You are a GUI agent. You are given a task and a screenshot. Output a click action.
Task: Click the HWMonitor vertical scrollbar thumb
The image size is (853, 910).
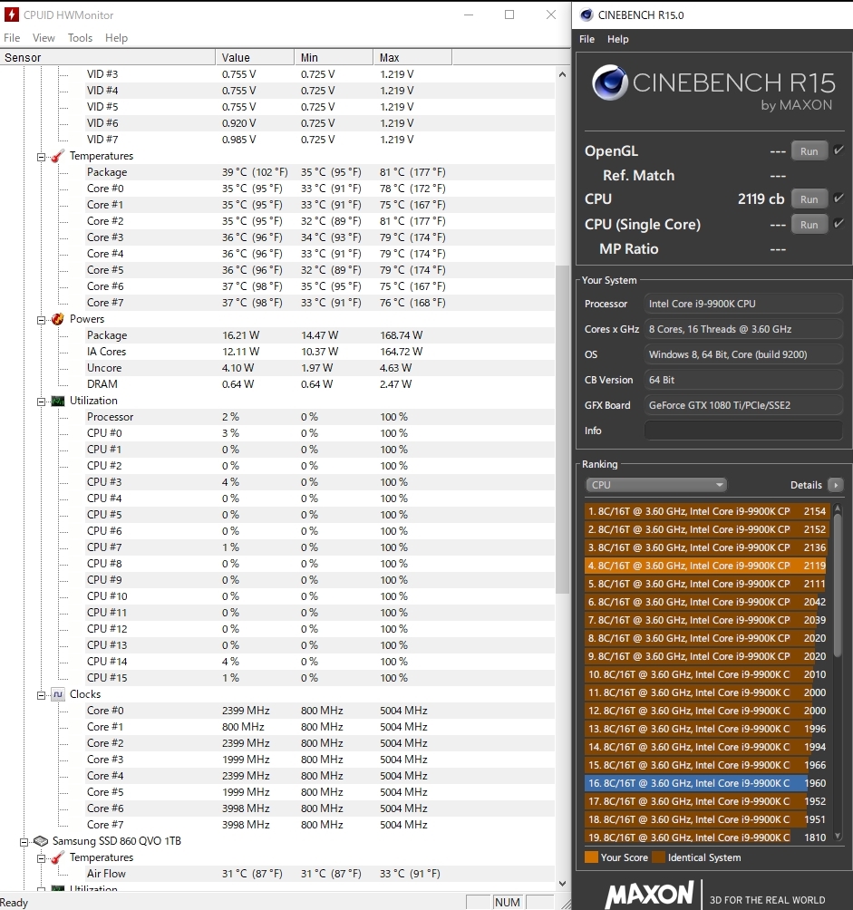(x=562, y=430)
